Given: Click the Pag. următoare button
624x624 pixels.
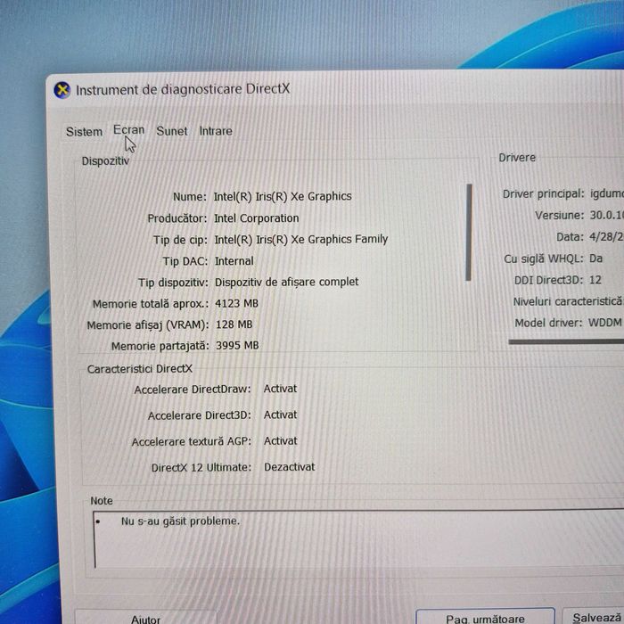Looking at the screenshot, I should click(x=485, y=617).
